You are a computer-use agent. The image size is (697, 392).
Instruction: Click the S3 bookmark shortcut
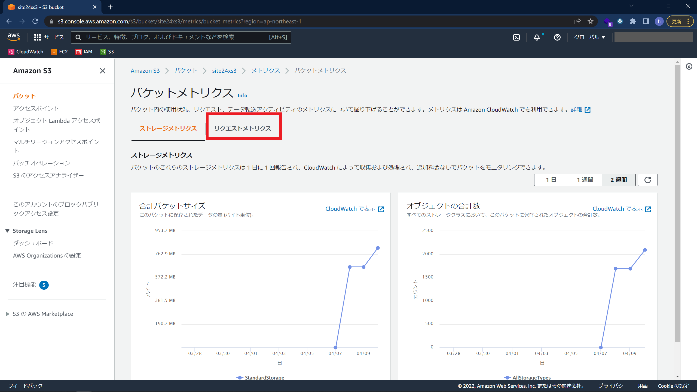tap(107, 52)
